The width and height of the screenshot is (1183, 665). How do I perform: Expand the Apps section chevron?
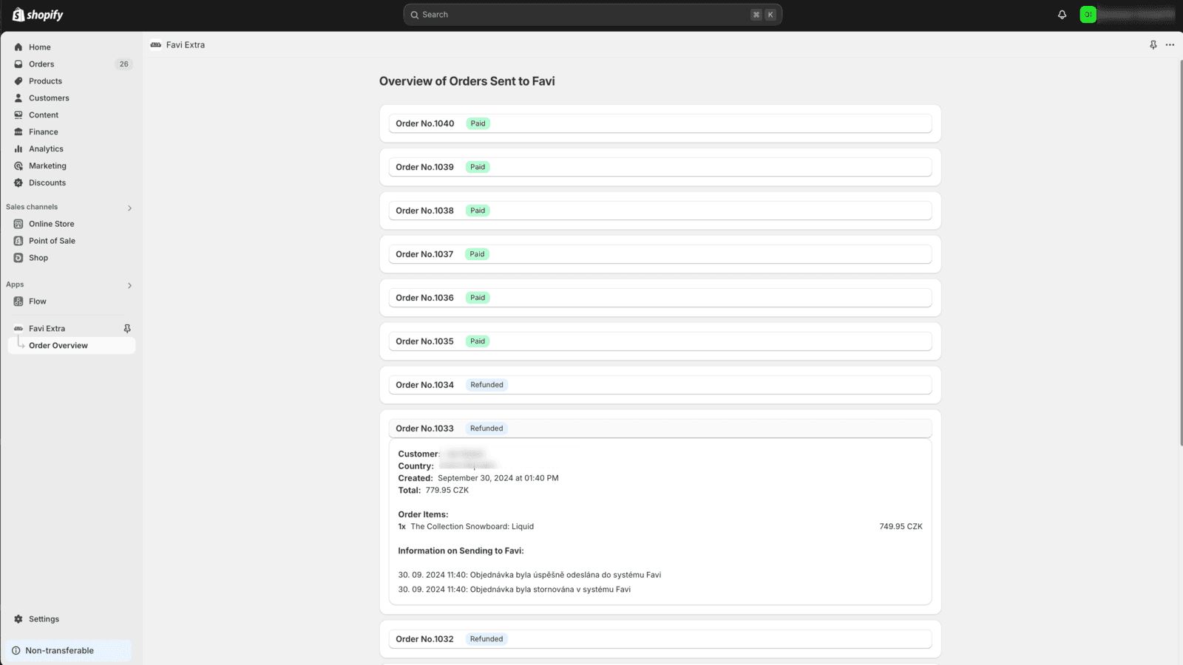click(129, 285)
